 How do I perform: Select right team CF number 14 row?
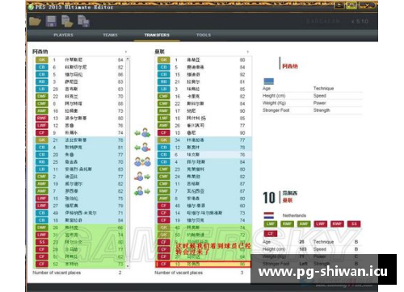204,213
